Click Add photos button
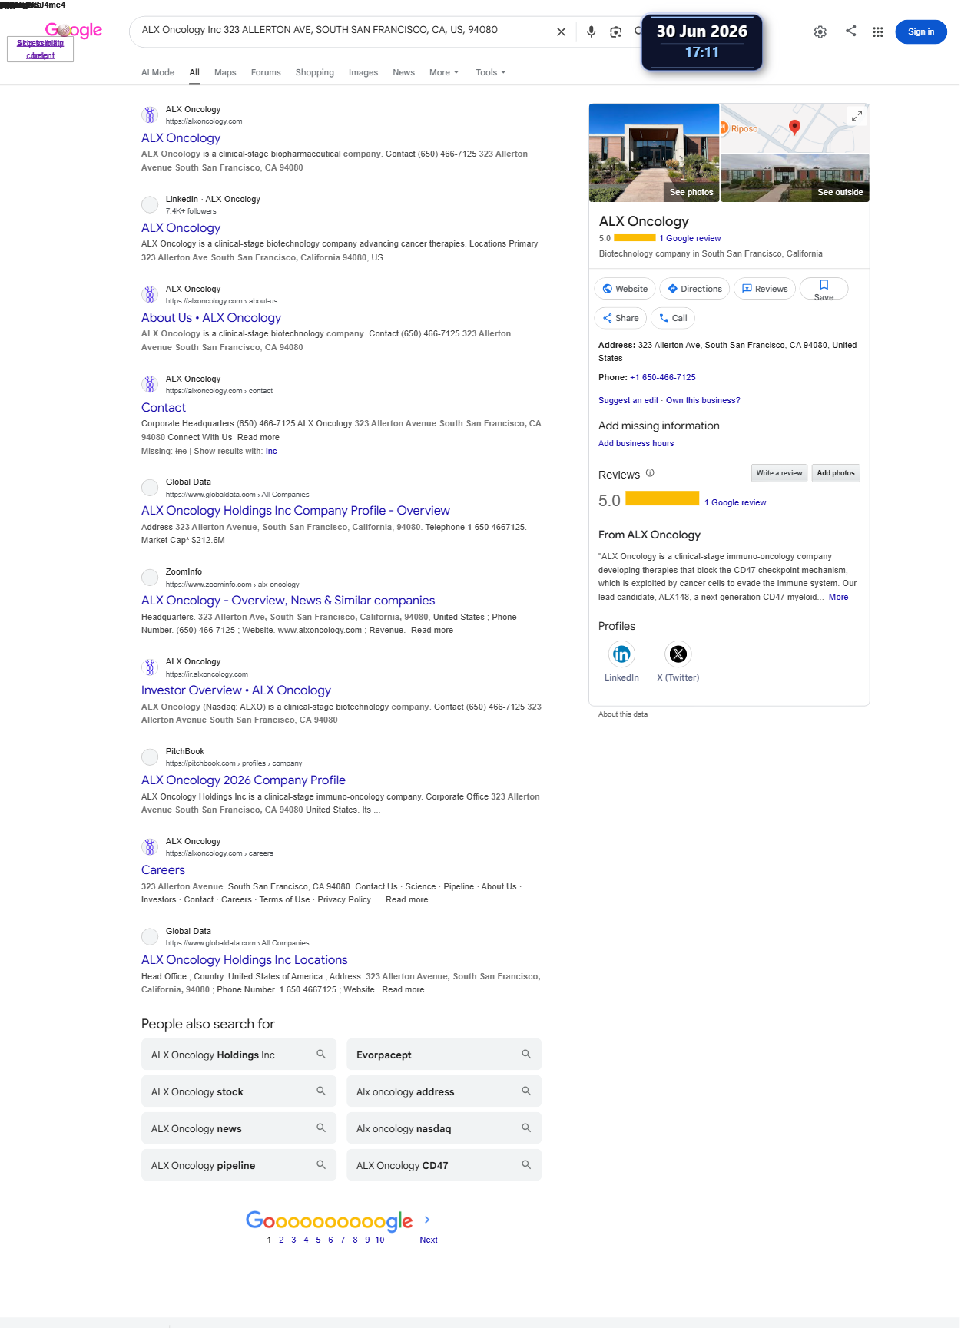This screenshot has height=1328, width=971. coord(836,473)
